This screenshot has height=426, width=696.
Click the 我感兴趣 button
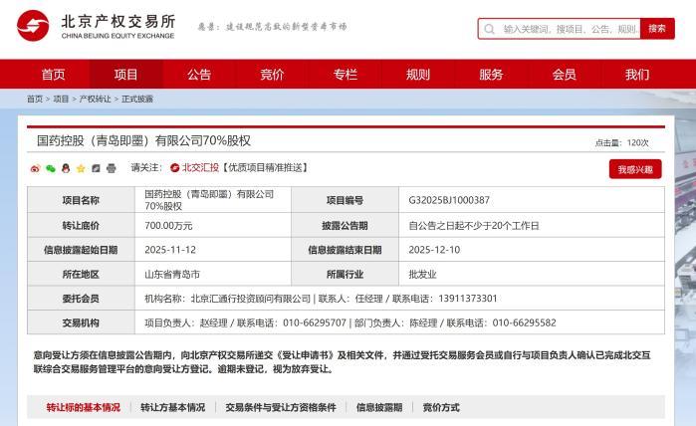[x=634, y=169]
